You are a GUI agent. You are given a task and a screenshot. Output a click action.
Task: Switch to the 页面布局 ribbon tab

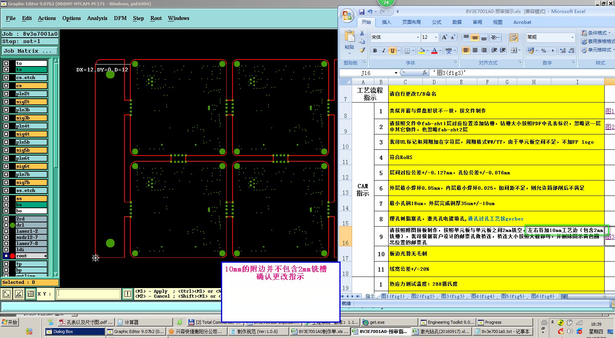(x=411, y=22)
